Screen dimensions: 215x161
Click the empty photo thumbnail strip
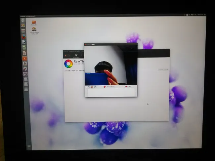[x=111, y=93]
